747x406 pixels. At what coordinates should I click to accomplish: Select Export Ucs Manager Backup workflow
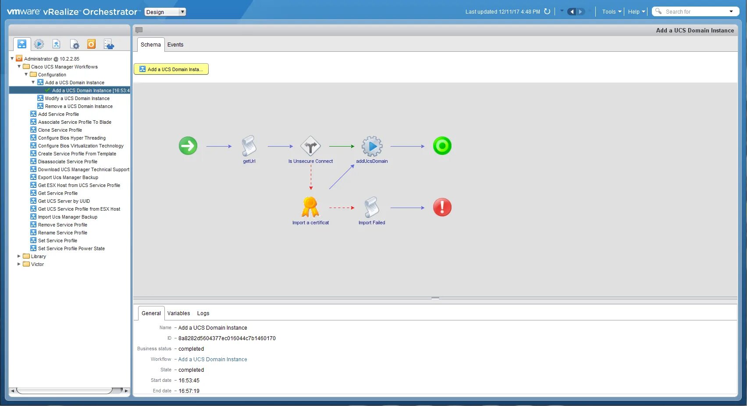pyautogui.click(x=68, y=177)
